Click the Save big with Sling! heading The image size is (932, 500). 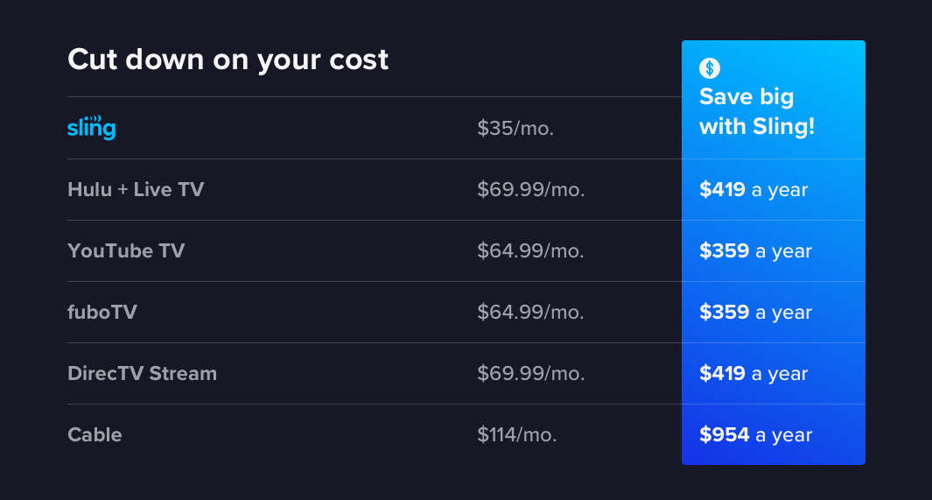click(757, 111)
